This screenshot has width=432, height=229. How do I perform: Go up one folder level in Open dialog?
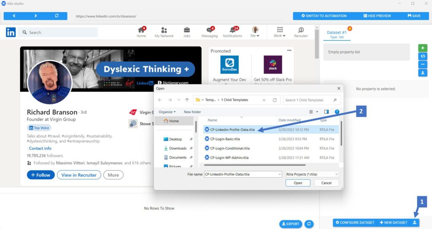[187, 100]
